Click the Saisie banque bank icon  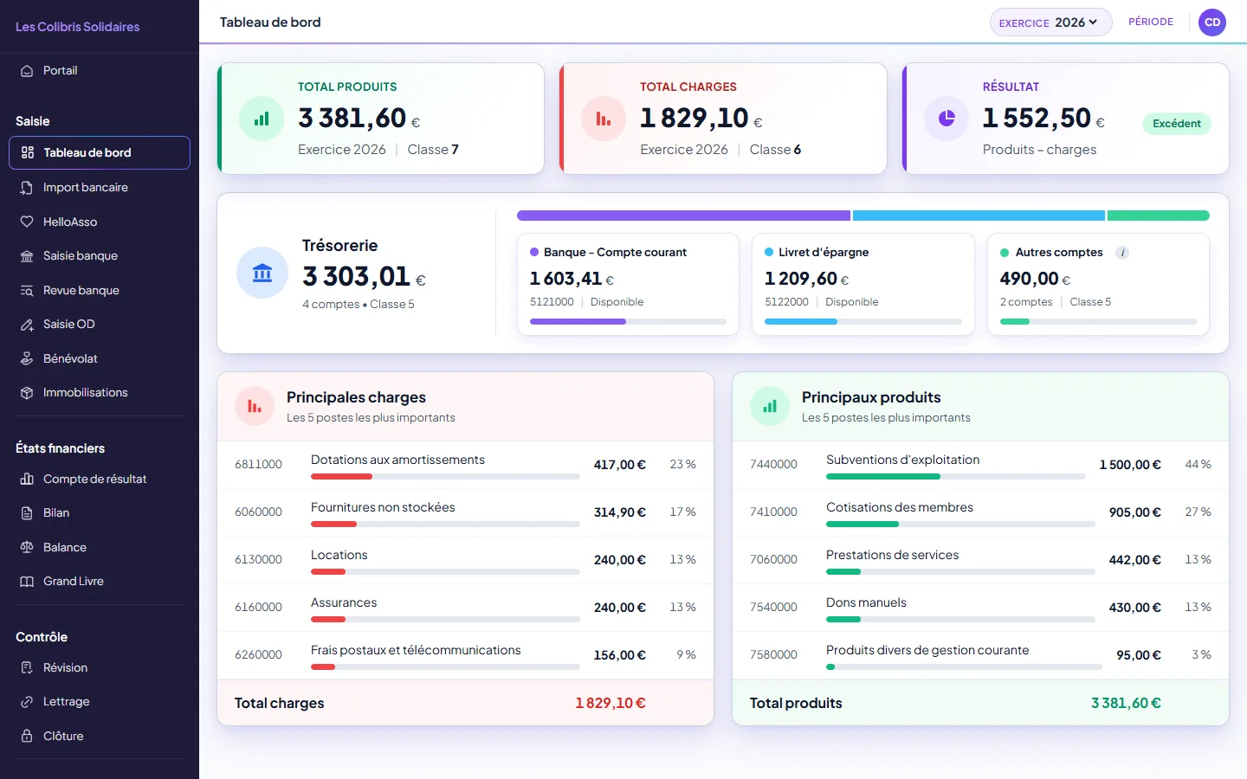pos(27,256)
